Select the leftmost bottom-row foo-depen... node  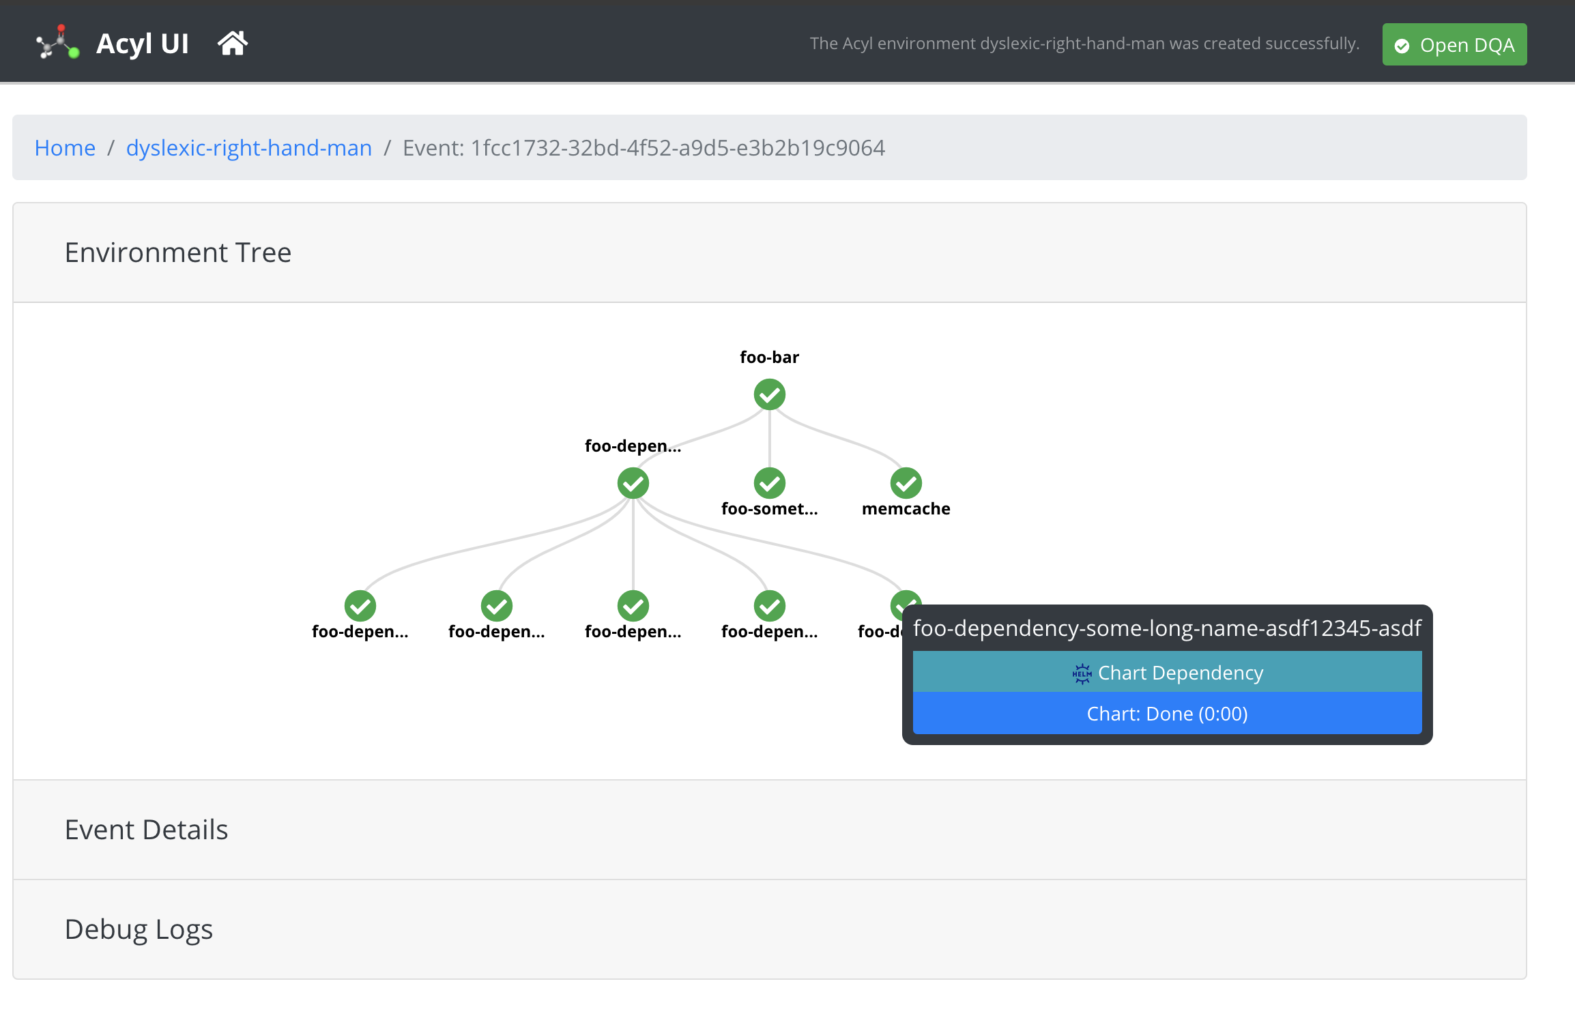tap(360, 606)
